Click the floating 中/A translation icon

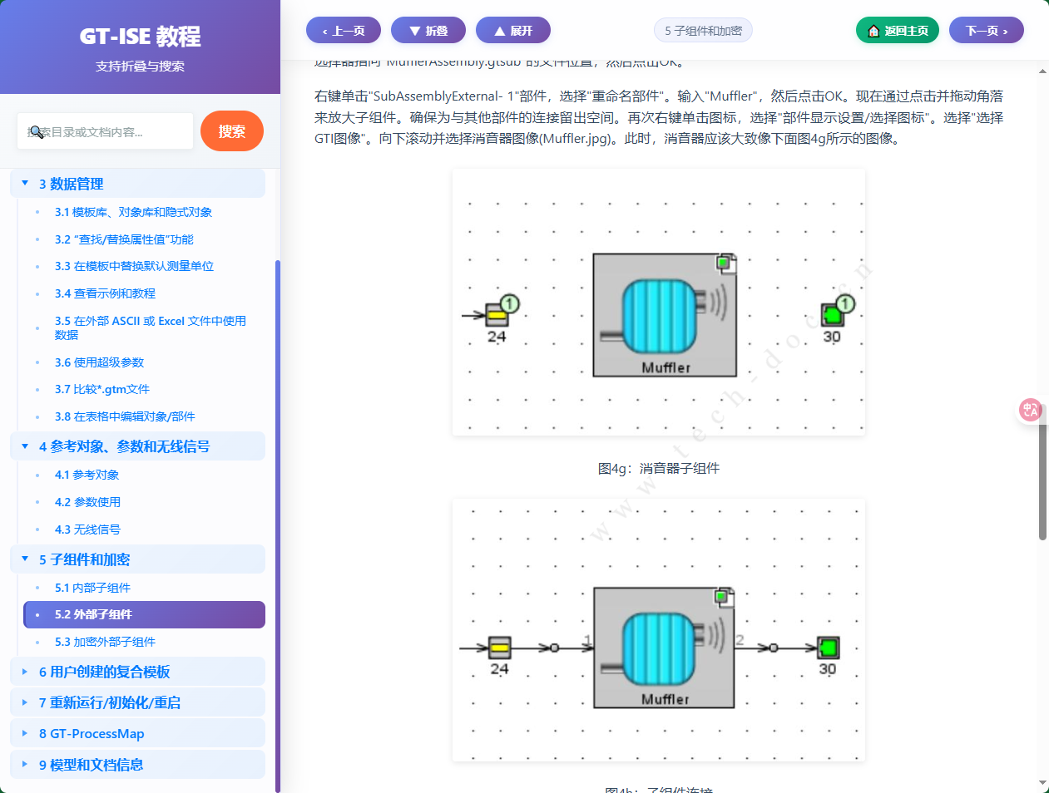pyautogui.click(x=1030, y=409)
